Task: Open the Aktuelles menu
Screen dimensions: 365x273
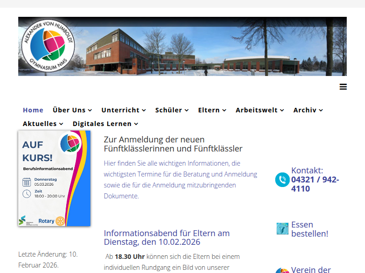Action: pyautogui.click(x=43, y=124)
